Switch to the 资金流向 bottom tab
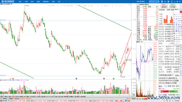This screenshot has width=182, height=102. coord(17,99)
